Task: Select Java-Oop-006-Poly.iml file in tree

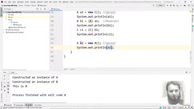Action: [x=17, y=27]
